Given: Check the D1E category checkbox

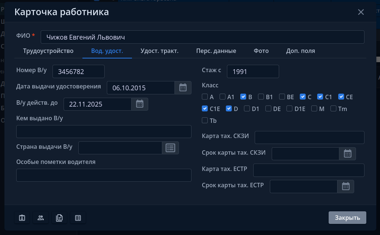Looking at the screenshot, I should click(x=290, y=109).
